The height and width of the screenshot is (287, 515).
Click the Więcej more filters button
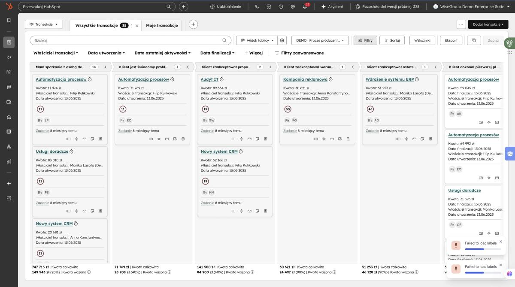pos(253,53)
